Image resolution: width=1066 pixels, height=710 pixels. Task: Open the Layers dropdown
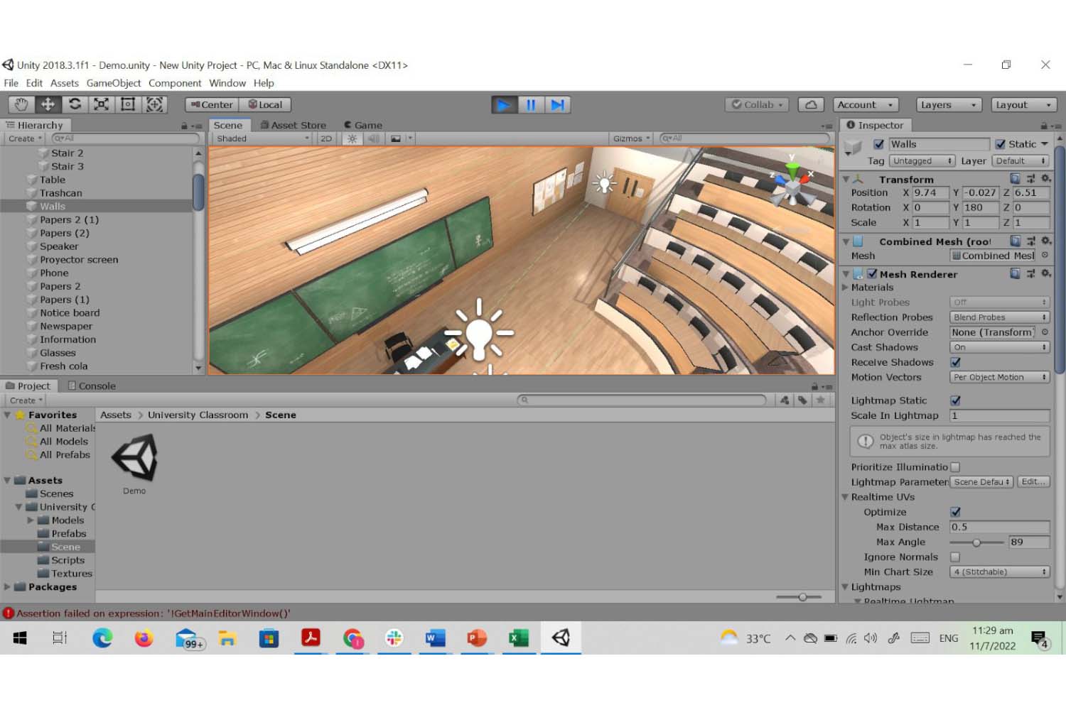[948, 104]
